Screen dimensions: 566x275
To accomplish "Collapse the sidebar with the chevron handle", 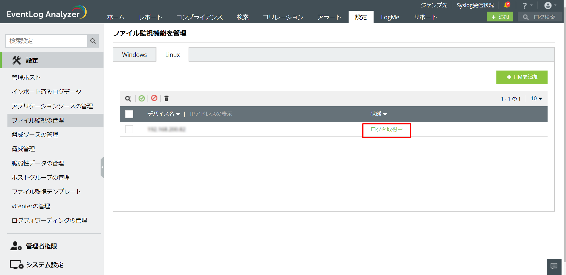I will click(x=103, y=168).
